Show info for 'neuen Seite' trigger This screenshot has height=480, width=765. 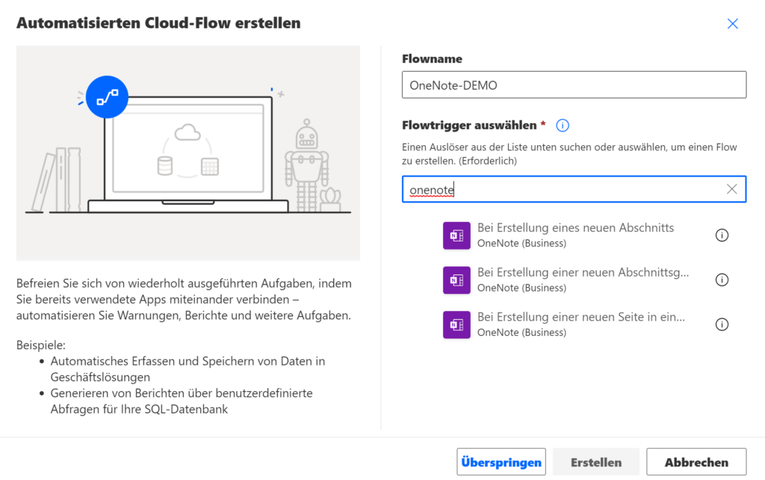pyautogui.click(x=722, y=324)
